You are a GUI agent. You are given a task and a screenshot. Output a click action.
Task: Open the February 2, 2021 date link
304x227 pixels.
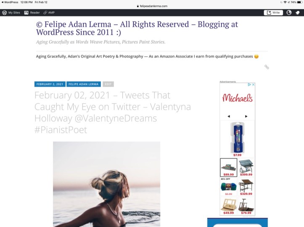(x=50, y=84)
